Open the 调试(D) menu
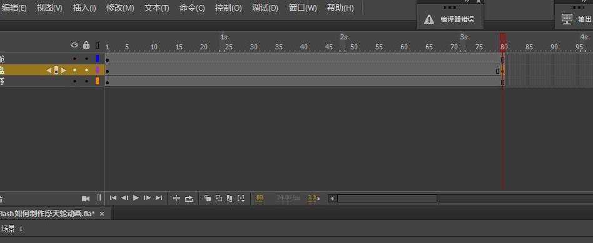 coord(265,7)
